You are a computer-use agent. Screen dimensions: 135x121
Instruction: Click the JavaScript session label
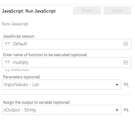click(x=19, y=36)
